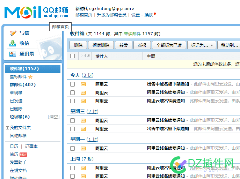Viewport: 240px width, 179px height.
Task: Click the 彻底删除 button
Action: click(101, 45)
